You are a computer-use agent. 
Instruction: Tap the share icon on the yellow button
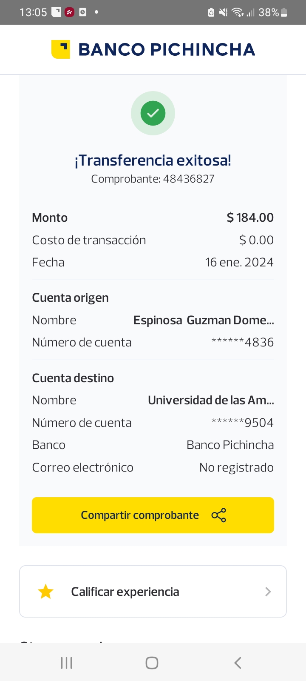coord(219,515)
